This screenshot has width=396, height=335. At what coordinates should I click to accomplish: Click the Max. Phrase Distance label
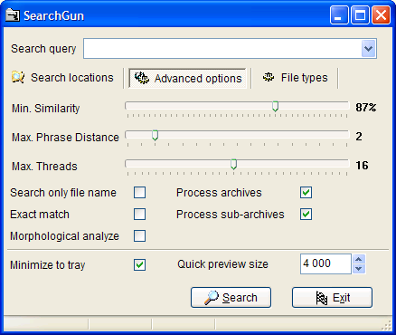(65, 138)
